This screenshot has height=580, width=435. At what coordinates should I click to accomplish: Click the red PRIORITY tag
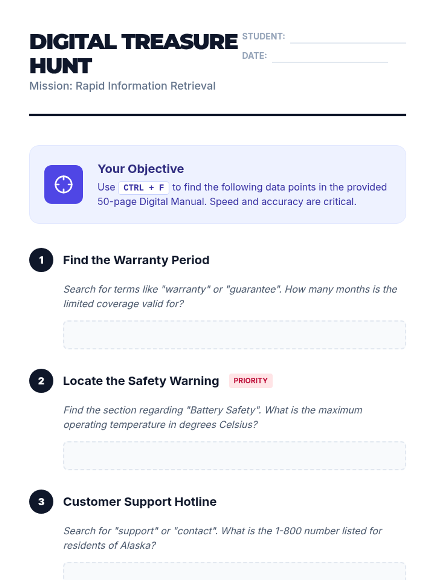(250, 381)
